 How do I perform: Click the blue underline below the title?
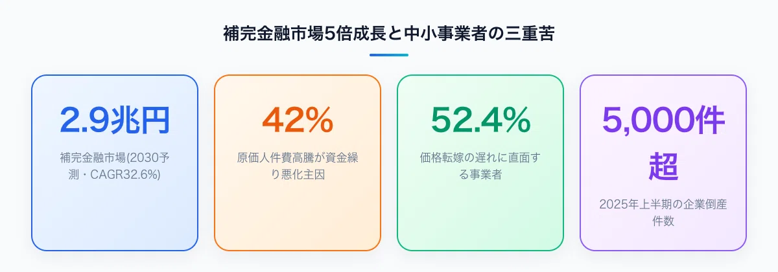[x=389, y=55]
